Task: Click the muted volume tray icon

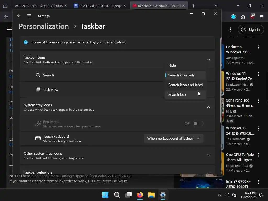Action: click(x=234, y=195)
